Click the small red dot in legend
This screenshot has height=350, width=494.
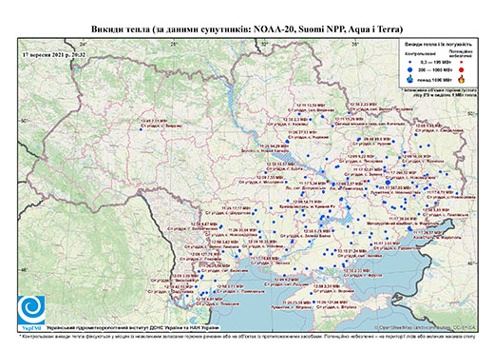[x=461, y=62]
